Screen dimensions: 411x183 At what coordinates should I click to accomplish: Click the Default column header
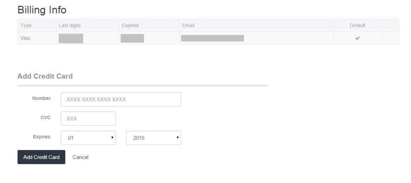click(x=357, y=25)
